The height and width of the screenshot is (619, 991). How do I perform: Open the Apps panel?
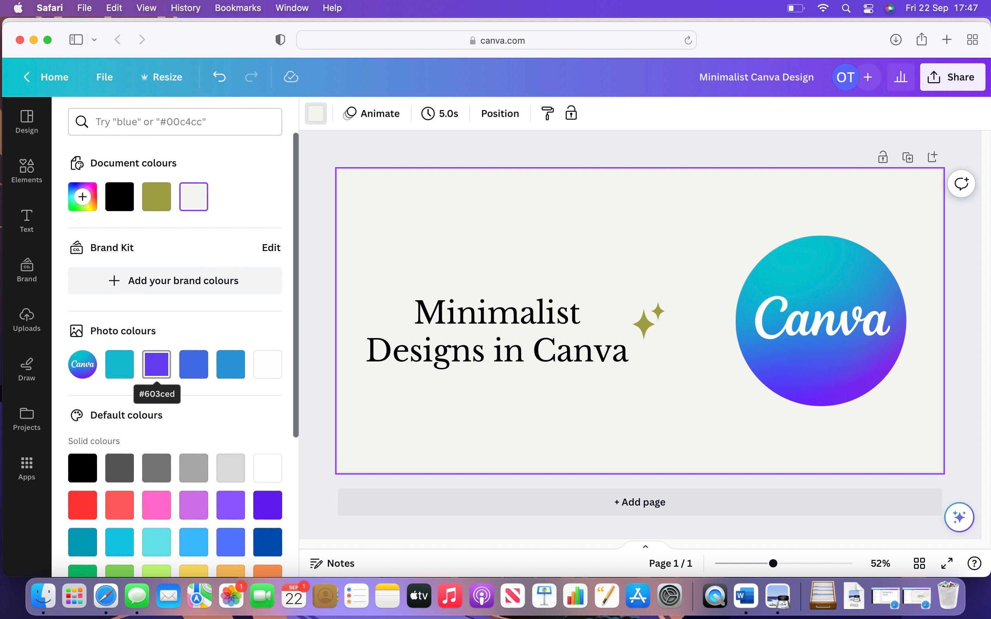[26, 467]
